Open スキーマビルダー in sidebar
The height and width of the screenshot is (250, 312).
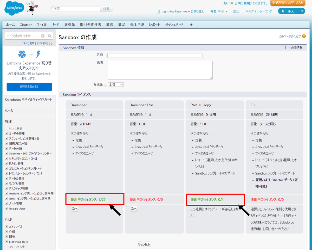[x=18, y=247]
